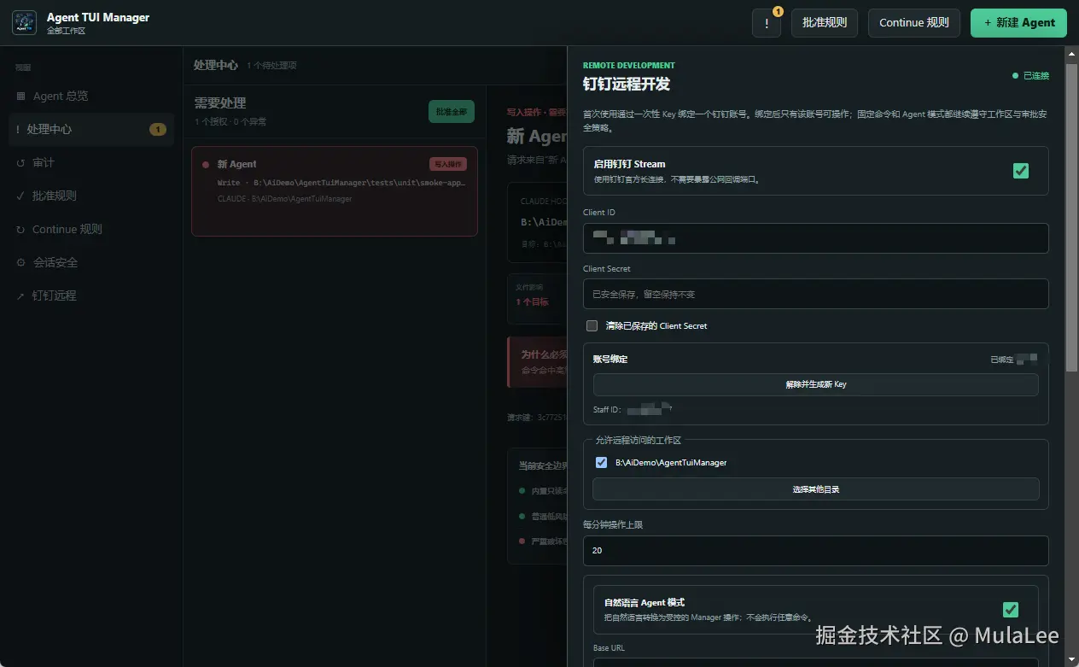Screen dimensions: 1079x667
Task: Click 解除并生成新 Key button
Action: (x=815, y=384)
